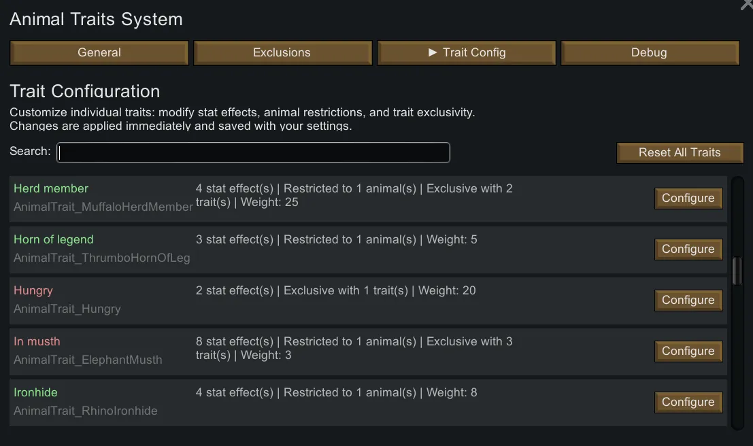
Task: Select the Herd member trait name
Action: pos(51,188)
